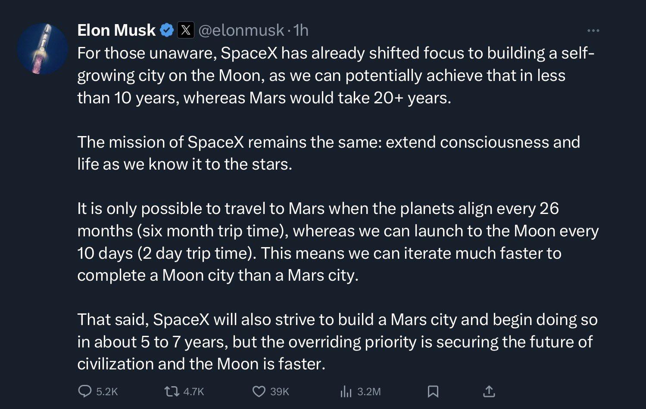Open the 1h timestamp link
This screenshot has height=409, width=646.
point(301,31)
